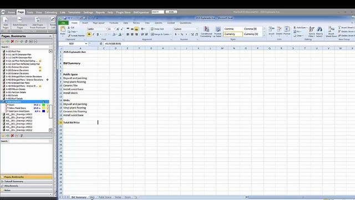
Task: Click the Fill Color bucket icon
Action: [x=114, y=34]
